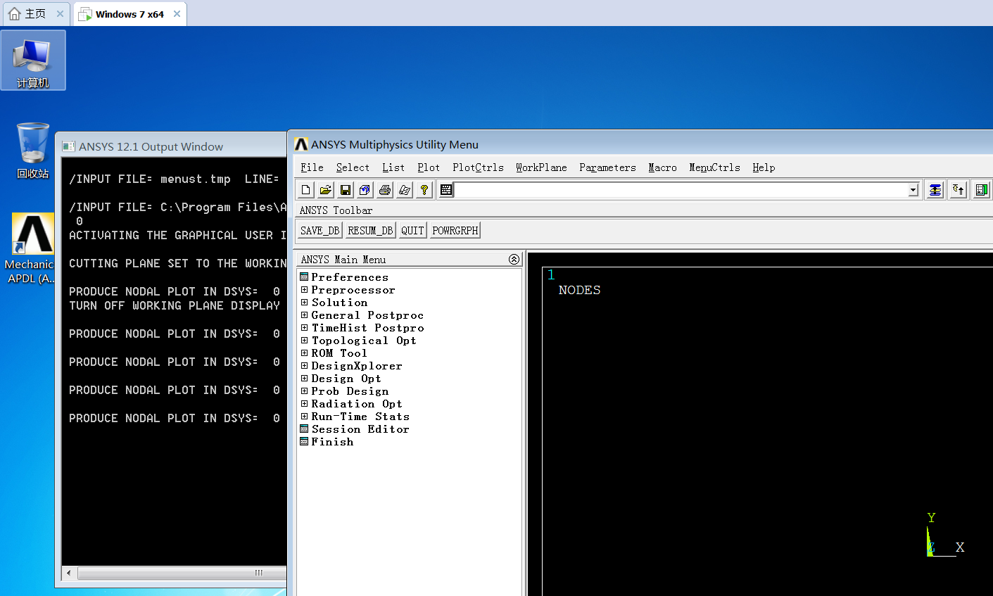Collapse the ANSYS Main Menu chevron icon

tap(514, 259)
